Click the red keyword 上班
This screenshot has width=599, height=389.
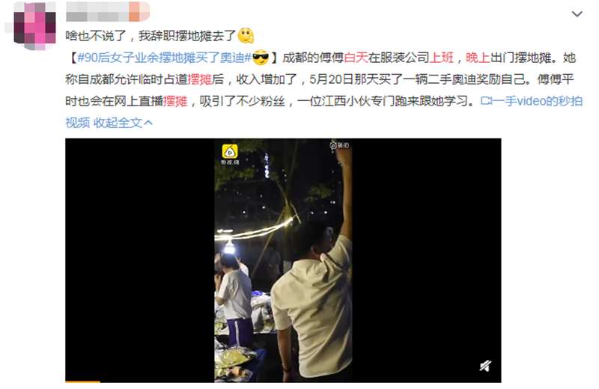442,58
